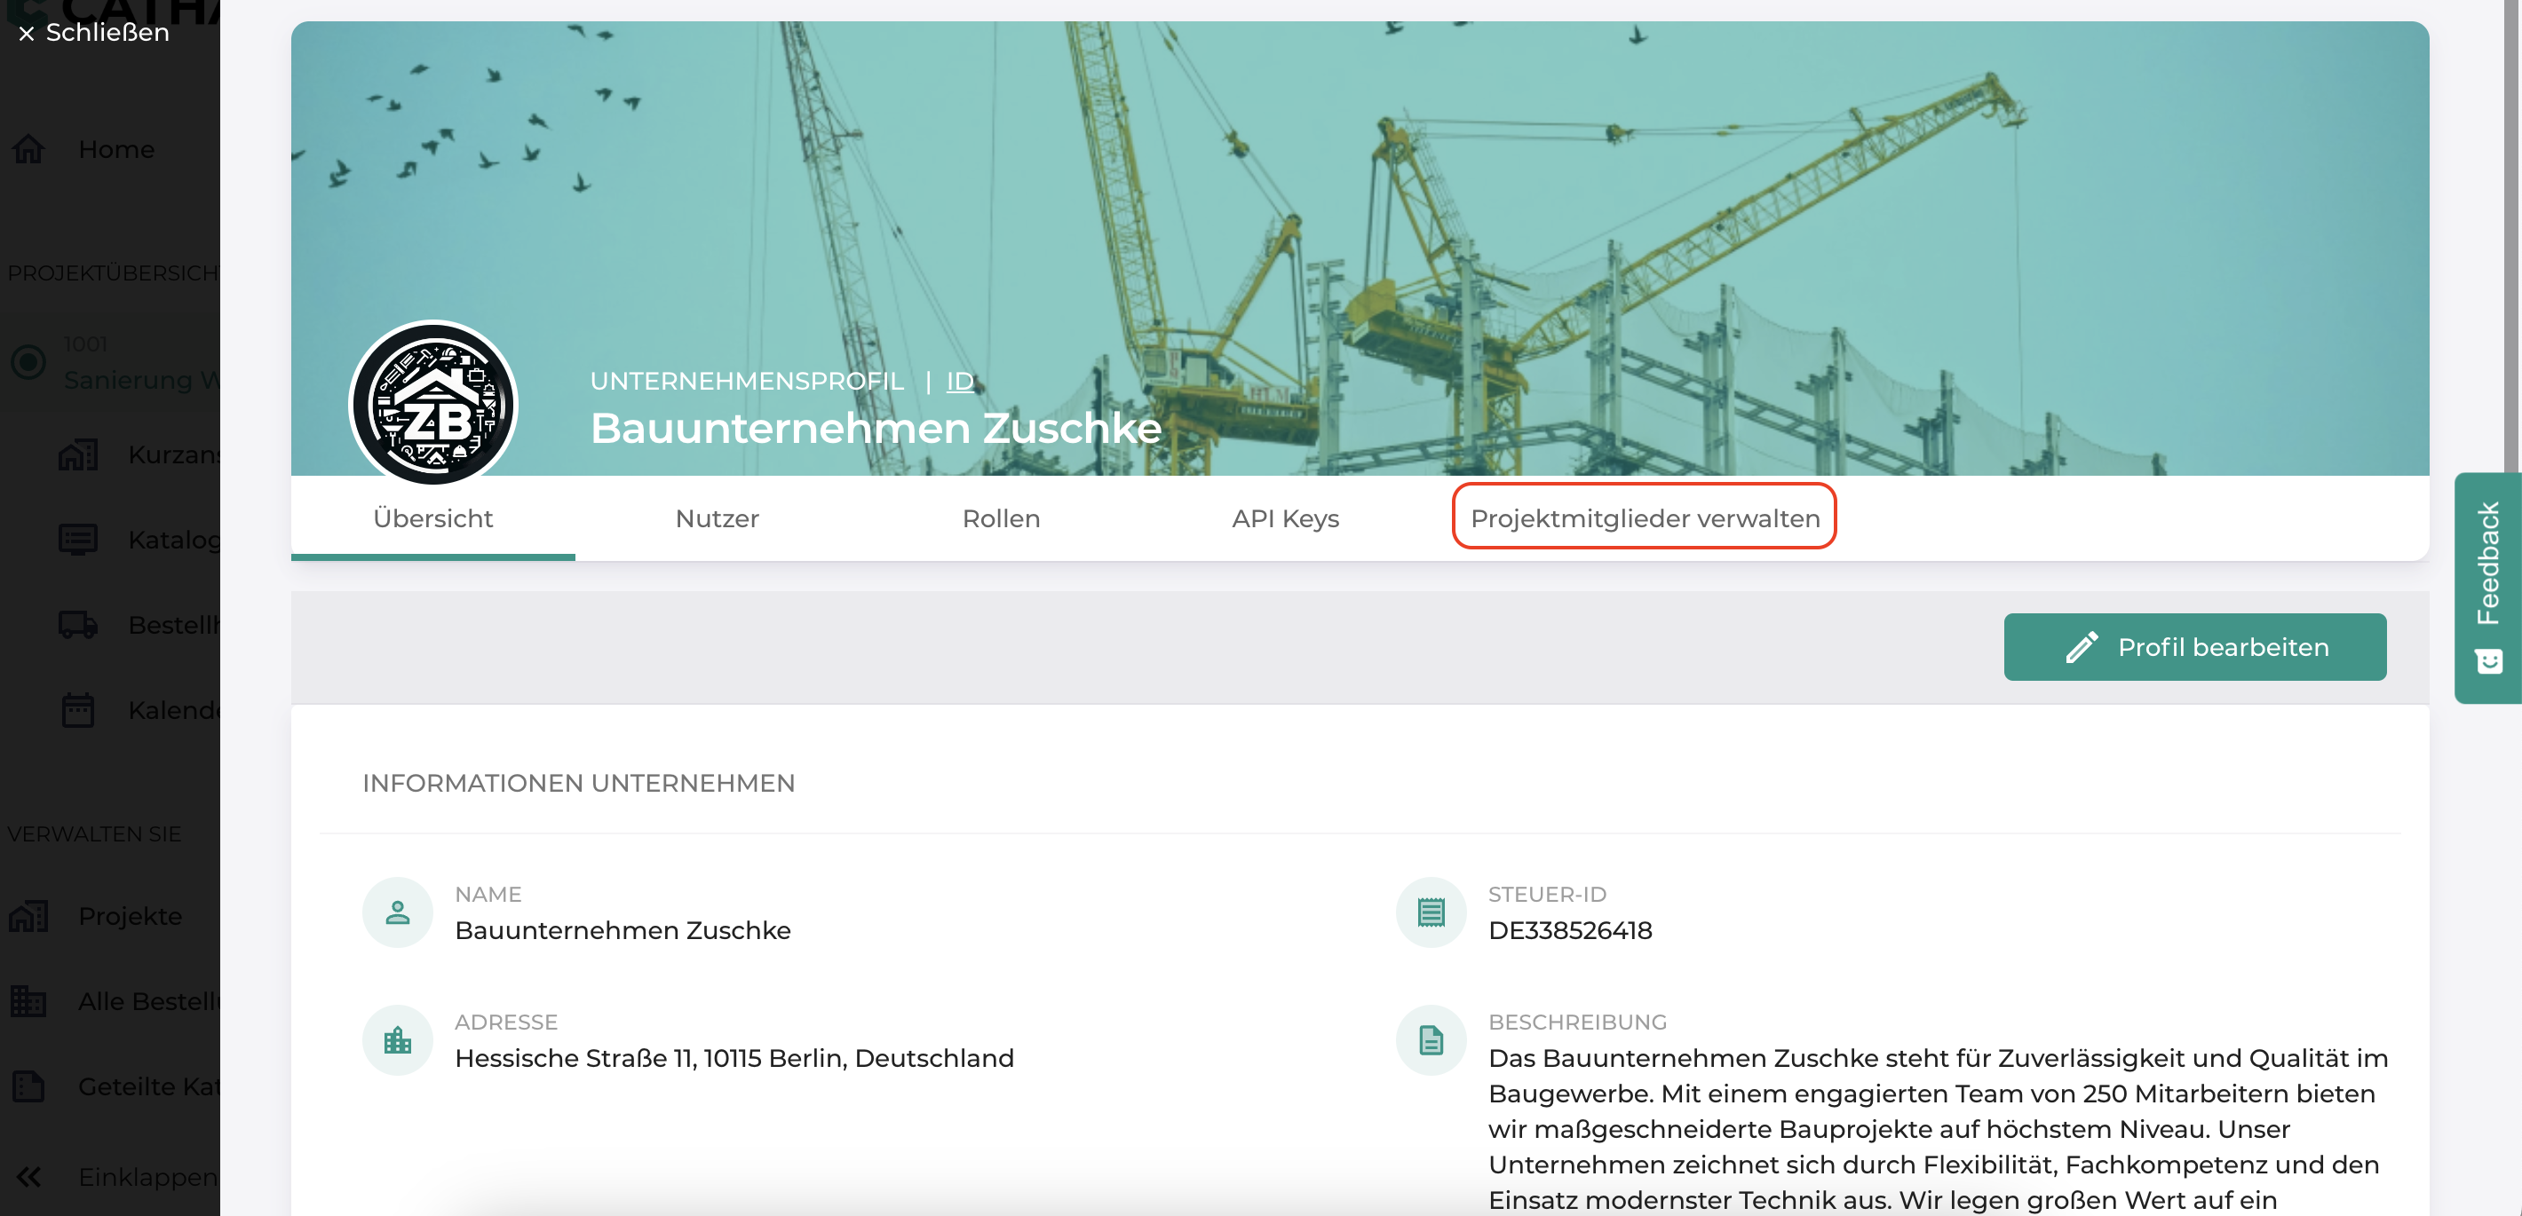Viewport: 2522px width, 1216px height.
Task: Click Geteilte Kataloge item in the sidebar
Action: pos(150,1086)
